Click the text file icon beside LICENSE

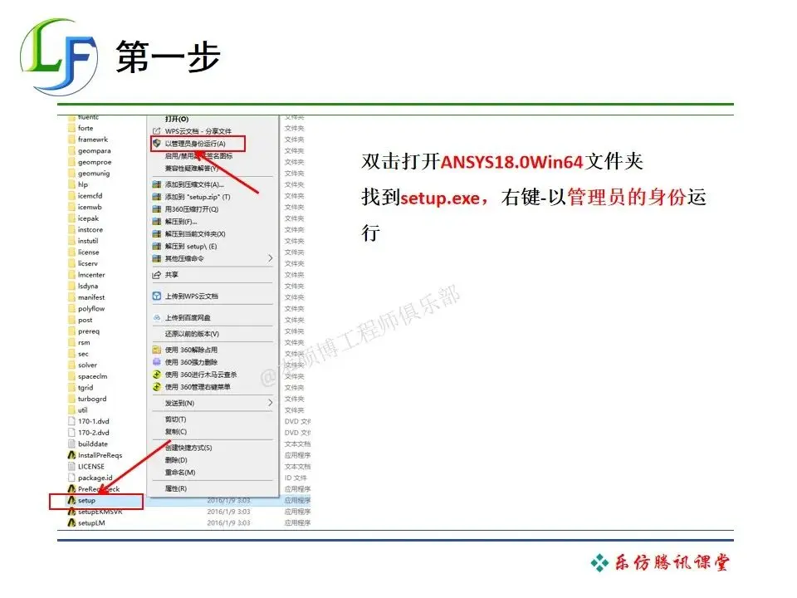tap(71, 466)
